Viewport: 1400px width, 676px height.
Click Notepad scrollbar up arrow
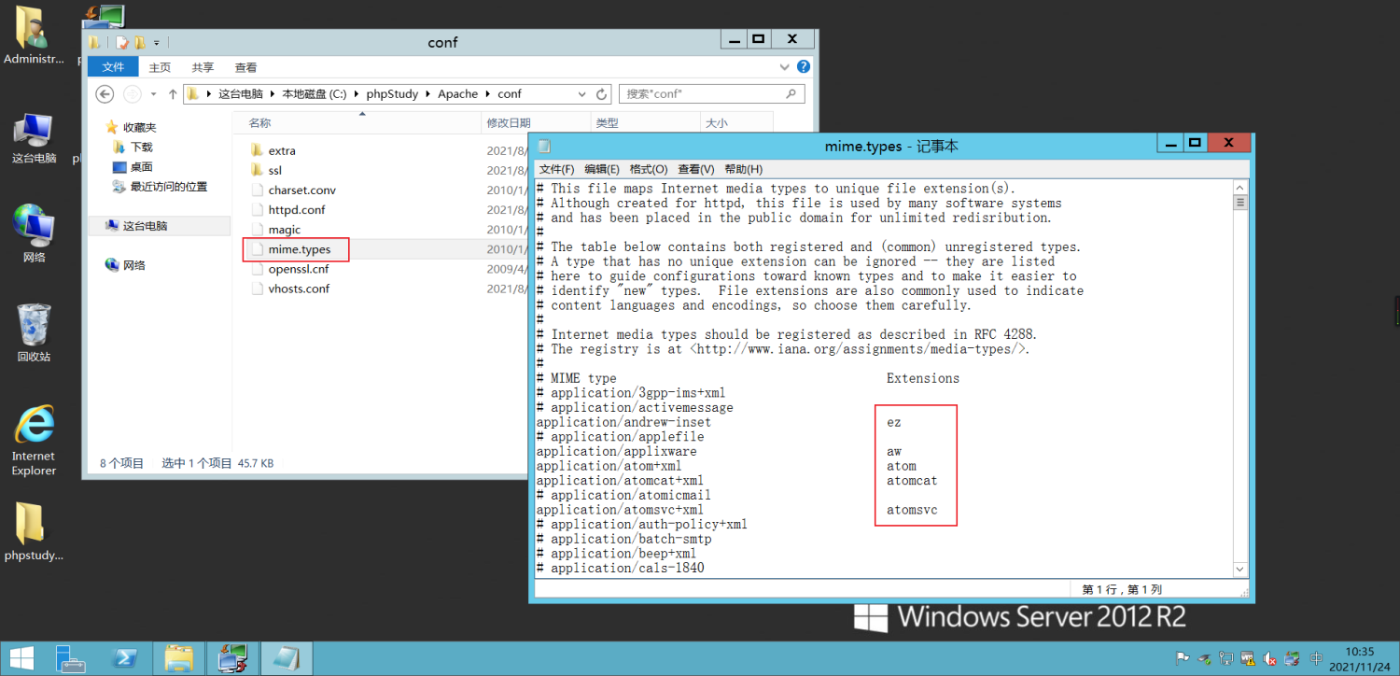1240,188
